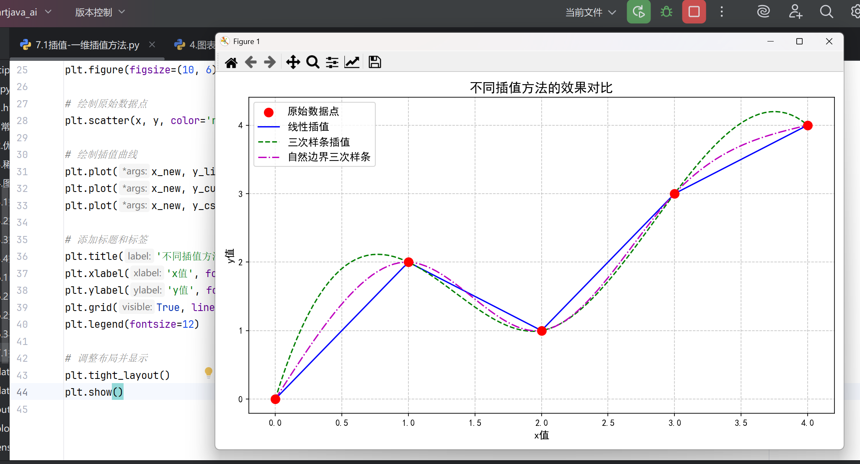Expand the 当前文件 run configuration dropdown
Image resolution: width=860 pixels, height=464 pixels.
point(591,13)
